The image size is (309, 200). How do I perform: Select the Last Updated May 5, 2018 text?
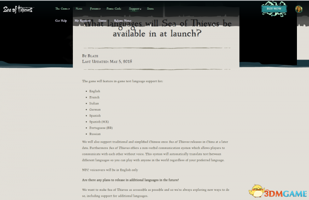click(x=107, y=62)
